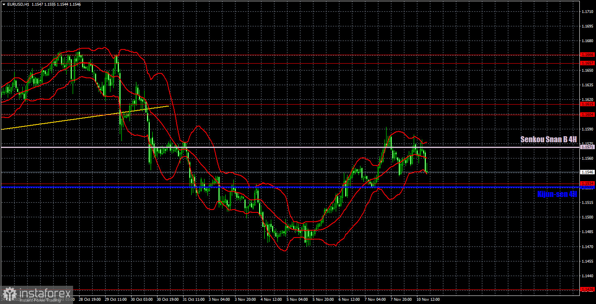Click the small triangle beside the EURUSD,H1 title
This screenshot has height=304, width=596.
[3, 4]
